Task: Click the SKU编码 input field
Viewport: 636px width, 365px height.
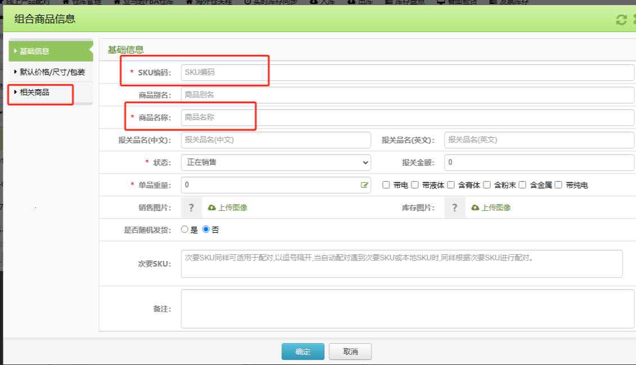Action: coord(224,71)
